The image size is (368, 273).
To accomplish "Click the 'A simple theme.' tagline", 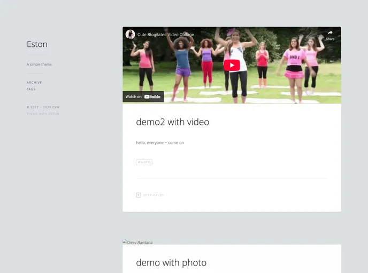I will click(40, 65).
